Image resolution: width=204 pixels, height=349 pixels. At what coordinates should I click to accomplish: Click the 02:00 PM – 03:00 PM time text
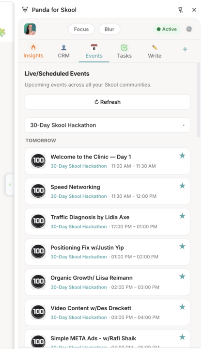coord(135,287)
